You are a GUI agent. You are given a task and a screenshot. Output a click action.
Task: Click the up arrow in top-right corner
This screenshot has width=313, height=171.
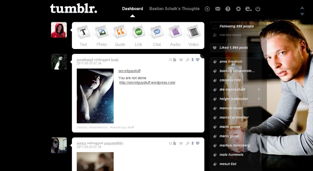(x=302, y=8)
